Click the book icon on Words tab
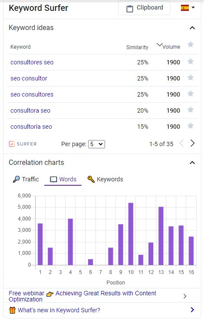This screenshot has height=321, width=204. click(x=53, y=179)
